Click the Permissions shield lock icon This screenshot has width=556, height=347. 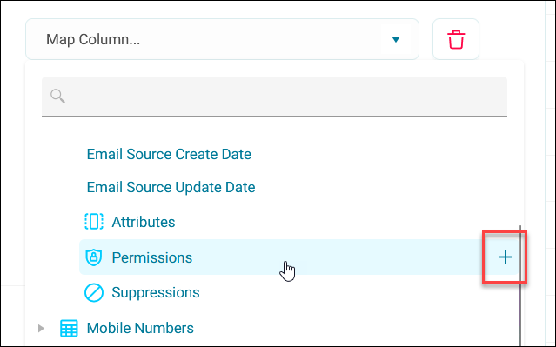tap(94, 257)
